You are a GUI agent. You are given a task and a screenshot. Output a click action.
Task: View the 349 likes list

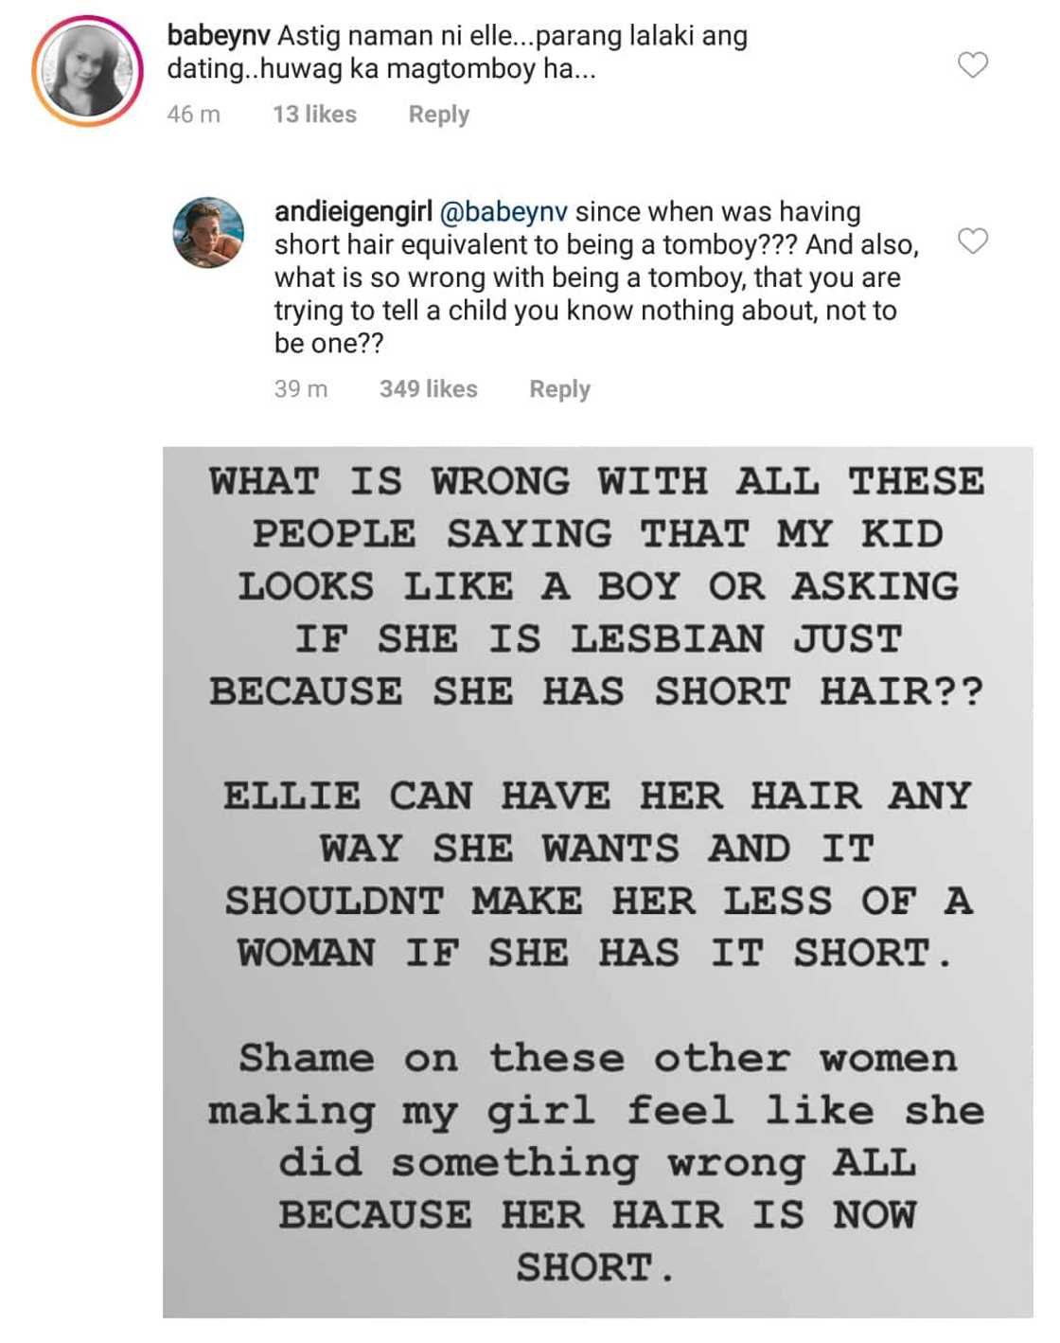click(428, 389)
